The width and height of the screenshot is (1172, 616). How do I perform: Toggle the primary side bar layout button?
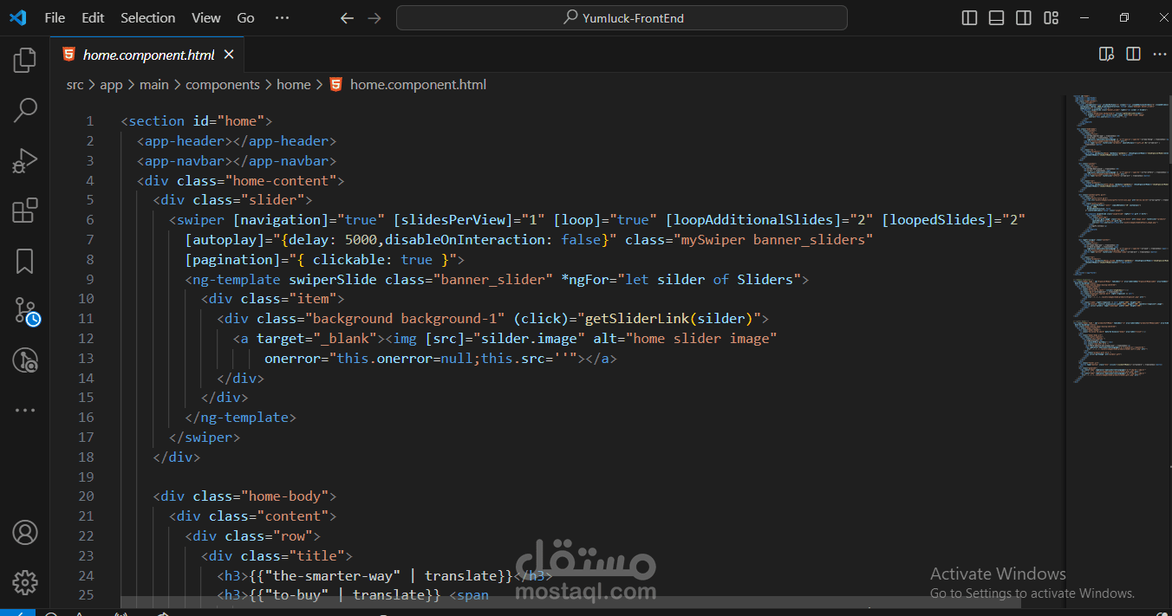(x=970, y=17)
